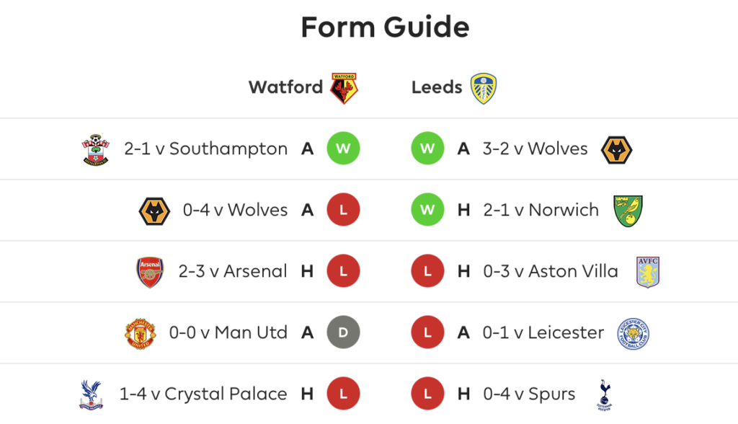Image resolution: width=738 pixels, height=424 pixels.
Task: Open the 1-4 v Crystal Palace result
Action: click(x=203, y=394)
